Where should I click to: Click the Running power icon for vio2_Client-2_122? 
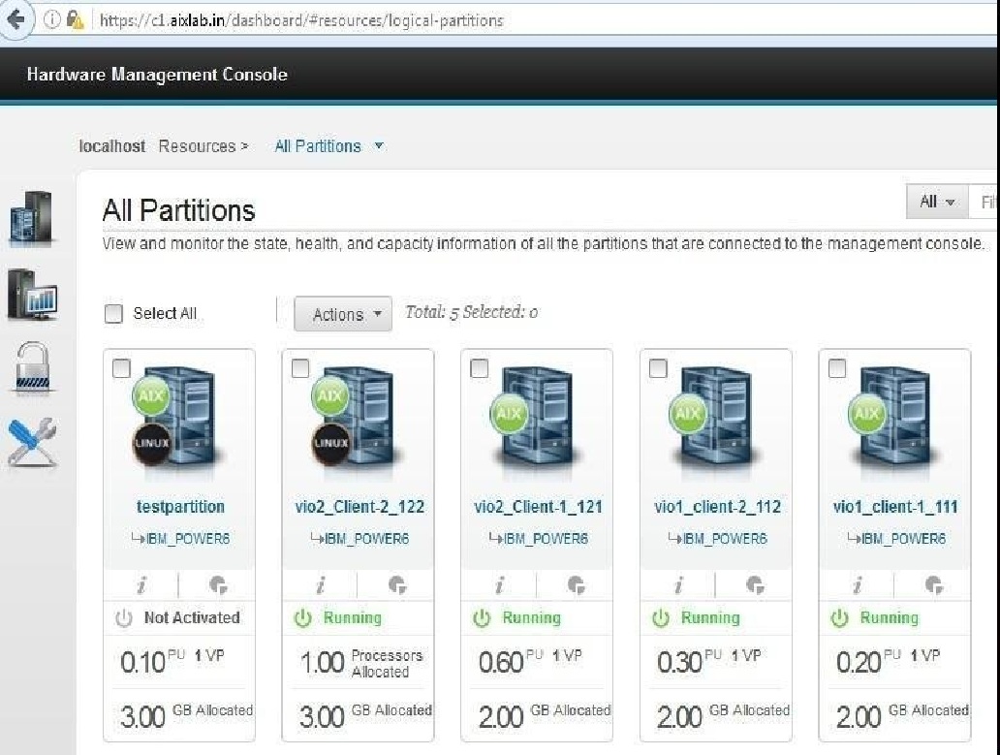point(302,618)
